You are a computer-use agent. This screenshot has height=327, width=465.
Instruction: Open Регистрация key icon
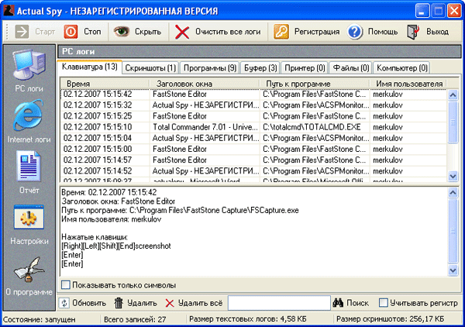(281, 32)
